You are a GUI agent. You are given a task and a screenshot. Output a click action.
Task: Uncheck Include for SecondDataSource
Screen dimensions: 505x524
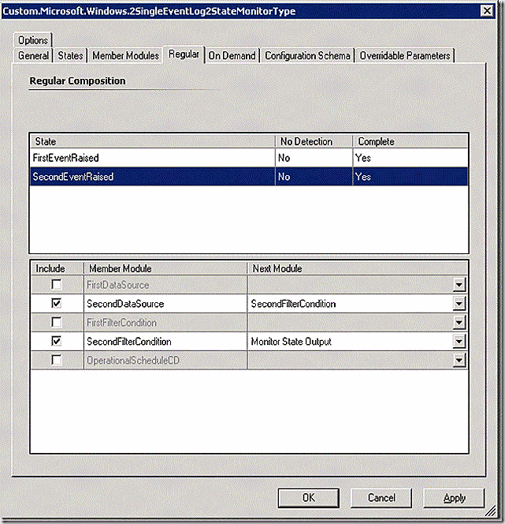click(57, 304)
